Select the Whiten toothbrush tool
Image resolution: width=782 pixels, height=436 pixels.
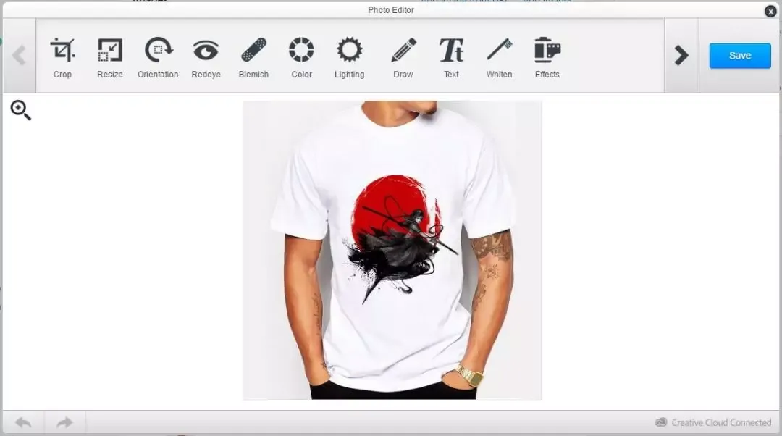coord(499,58)
